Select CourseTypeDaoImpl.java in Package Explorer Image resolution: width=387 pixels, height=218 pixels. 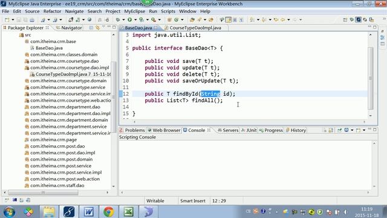coord(70,74)
